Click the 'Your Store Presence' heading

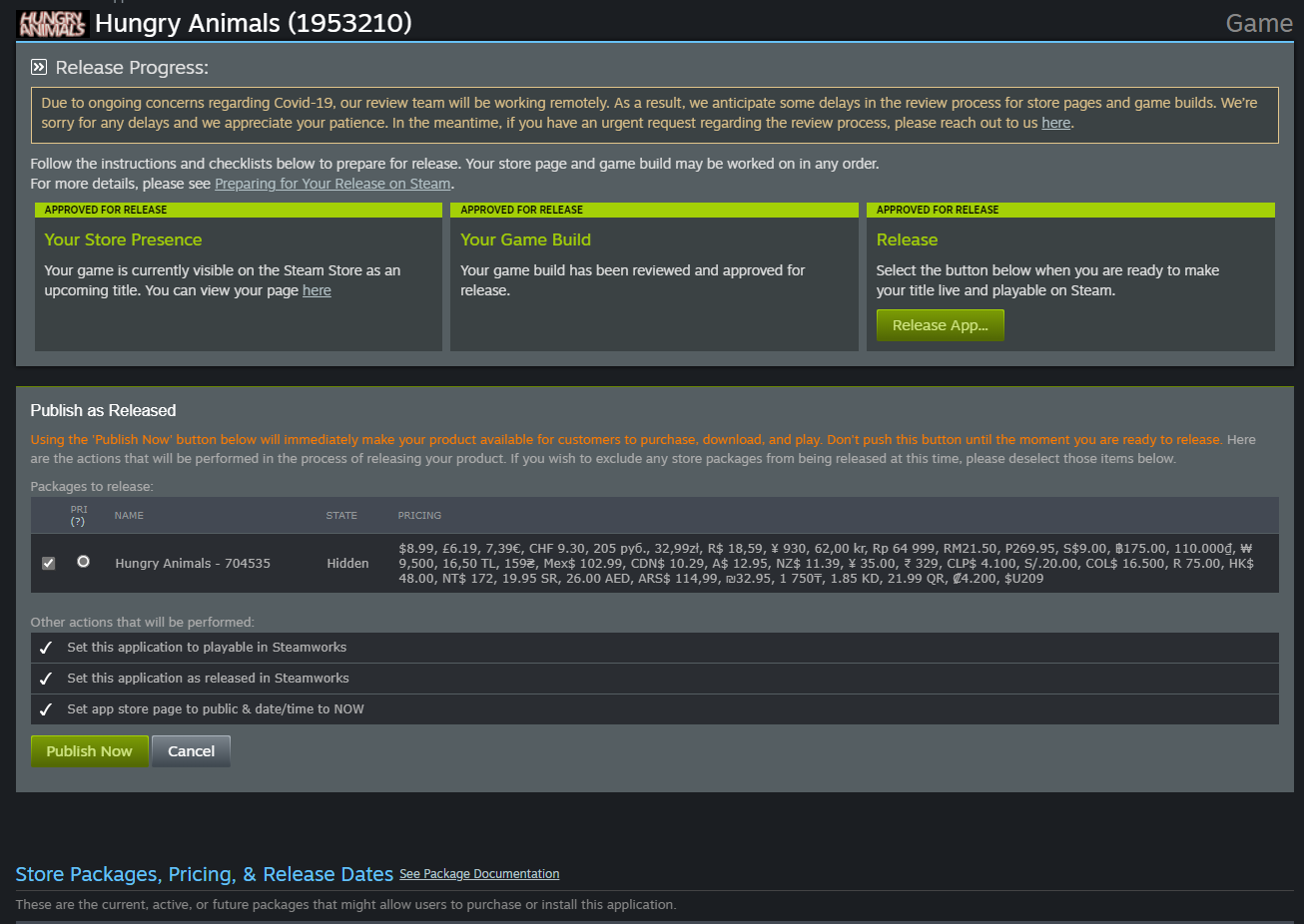[x=123, y=239]
